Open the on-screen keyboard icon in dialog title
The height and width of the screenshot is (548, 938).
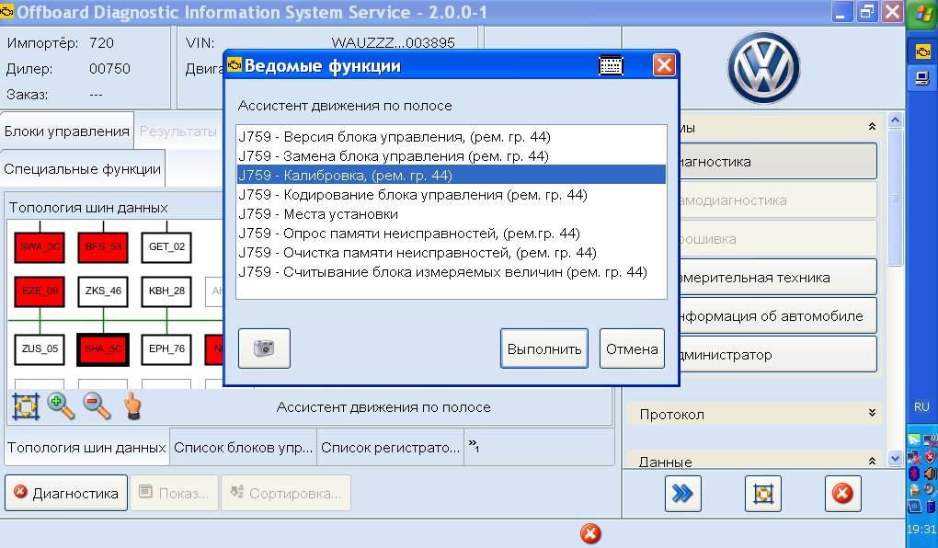(x=611, y=64)
